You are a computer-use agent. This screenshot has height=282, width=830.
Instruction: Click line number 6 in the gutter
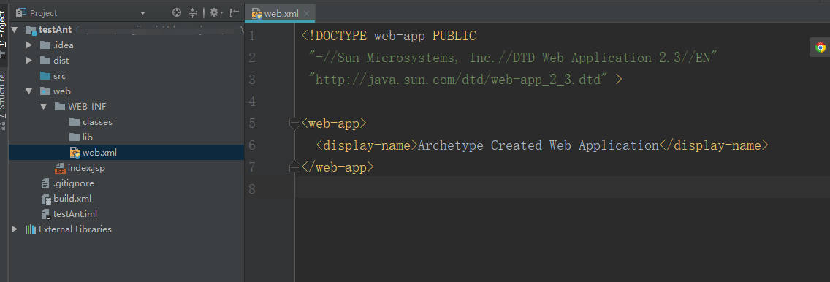pos(252,145)
